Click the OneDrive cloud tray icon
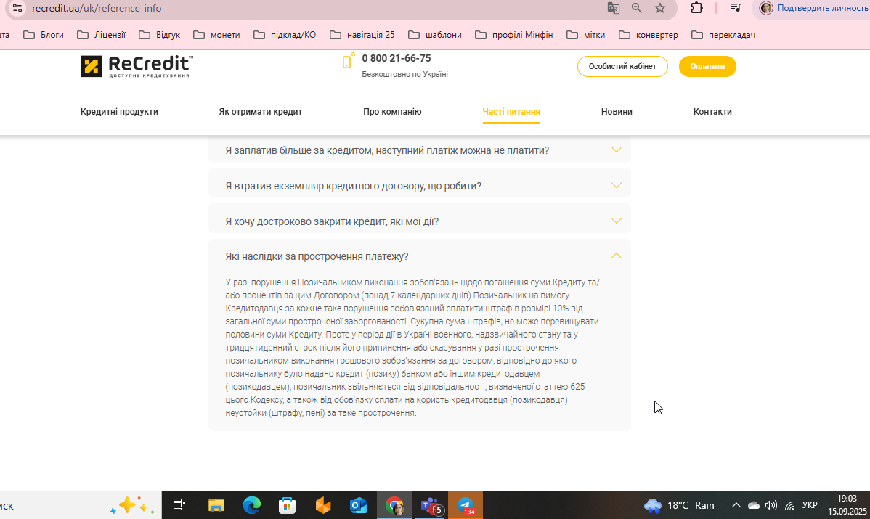The image size is (870, 519). (x=754, y=505)
